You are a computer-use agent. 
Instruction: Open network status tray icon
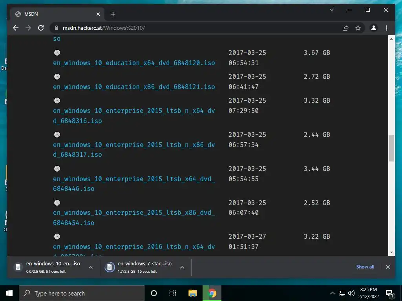point(342,293)
